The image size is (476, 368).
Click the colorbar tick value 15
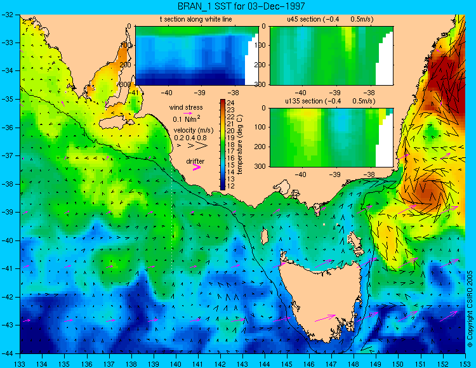[x=231, y=166]
